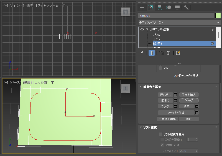
Task: Open settings box next to 押し出し
Action: [x=175, y=95]
